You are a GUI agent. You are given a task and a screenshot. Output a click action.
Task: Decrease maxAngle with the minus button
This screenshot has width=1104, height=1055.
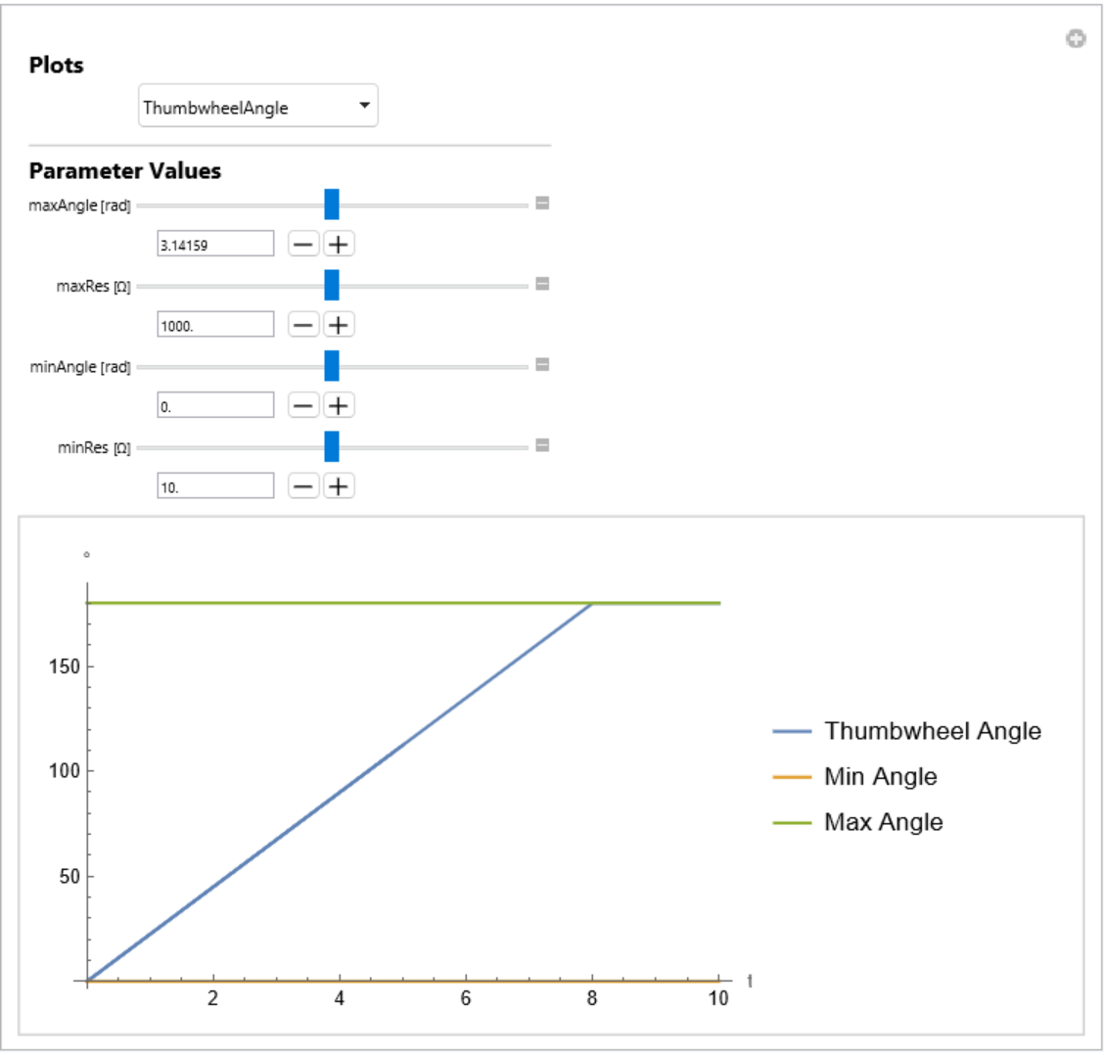303,245
